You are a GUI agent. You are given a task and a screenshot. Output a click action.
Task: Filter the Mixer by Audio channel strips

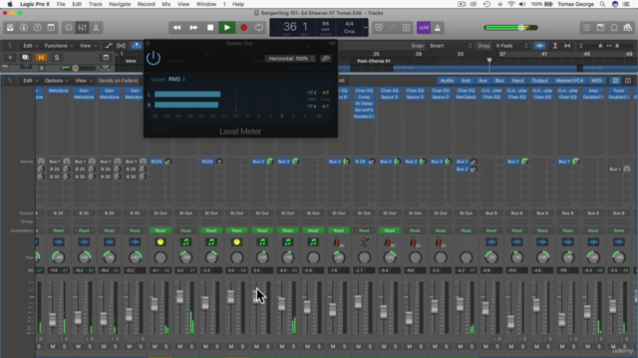coord(447,81)
